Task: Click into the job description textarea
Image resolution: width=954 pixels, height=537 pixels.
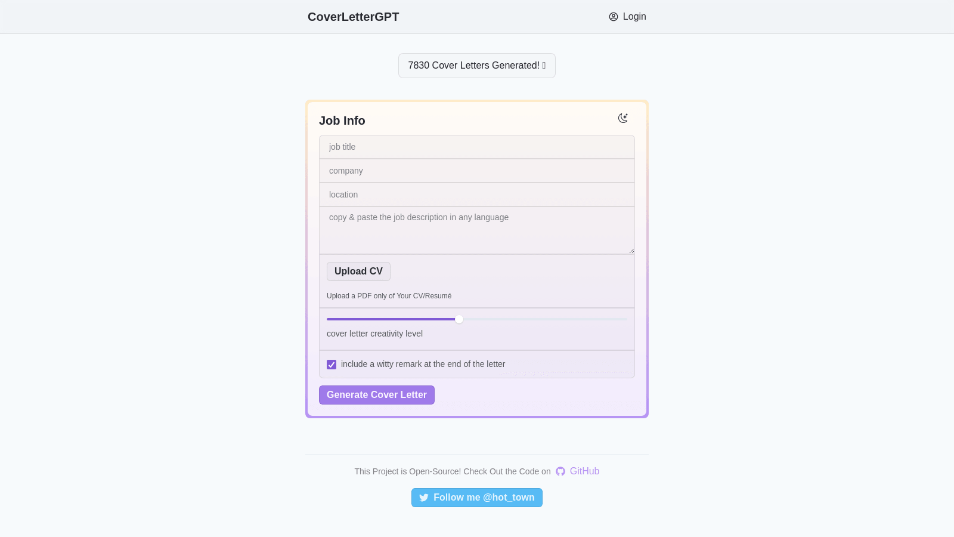Action: [x=477, y=230]
